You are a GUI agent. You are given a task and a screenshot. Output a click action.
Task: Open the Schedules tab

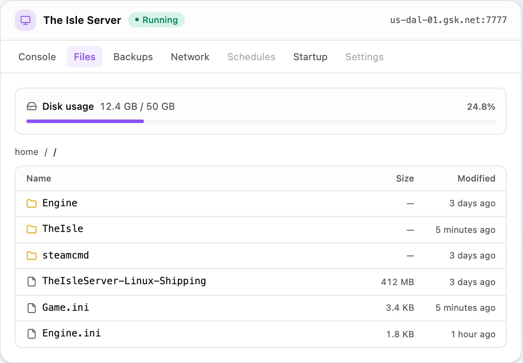[251, 57]
